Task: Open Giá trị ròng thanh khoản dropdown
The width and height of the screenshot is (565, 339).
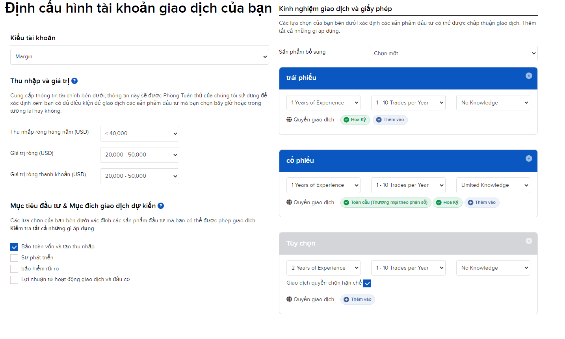Action: coord(139,176)
